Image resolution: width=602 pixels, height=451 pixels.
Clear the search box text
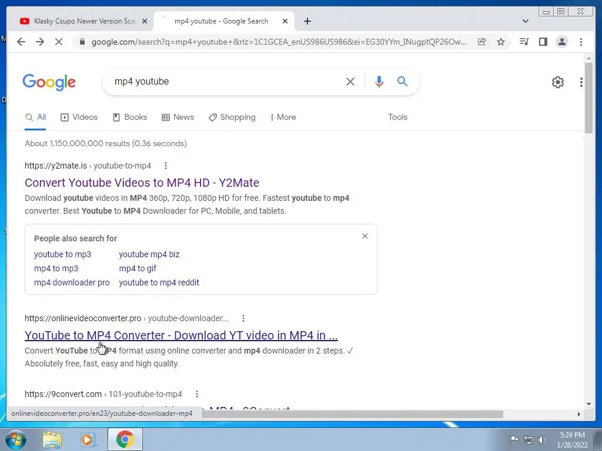pyautogui.click(x=350, y=81)
